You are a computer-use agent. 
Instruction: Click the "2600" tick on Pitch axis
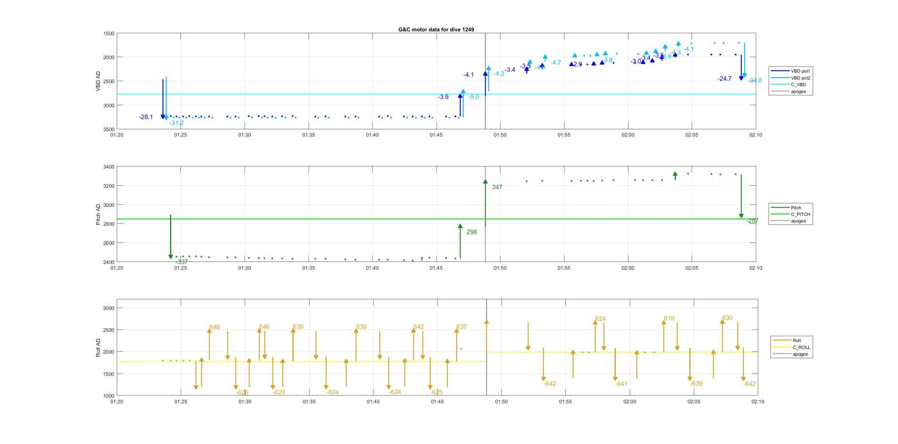pos(108,243)
